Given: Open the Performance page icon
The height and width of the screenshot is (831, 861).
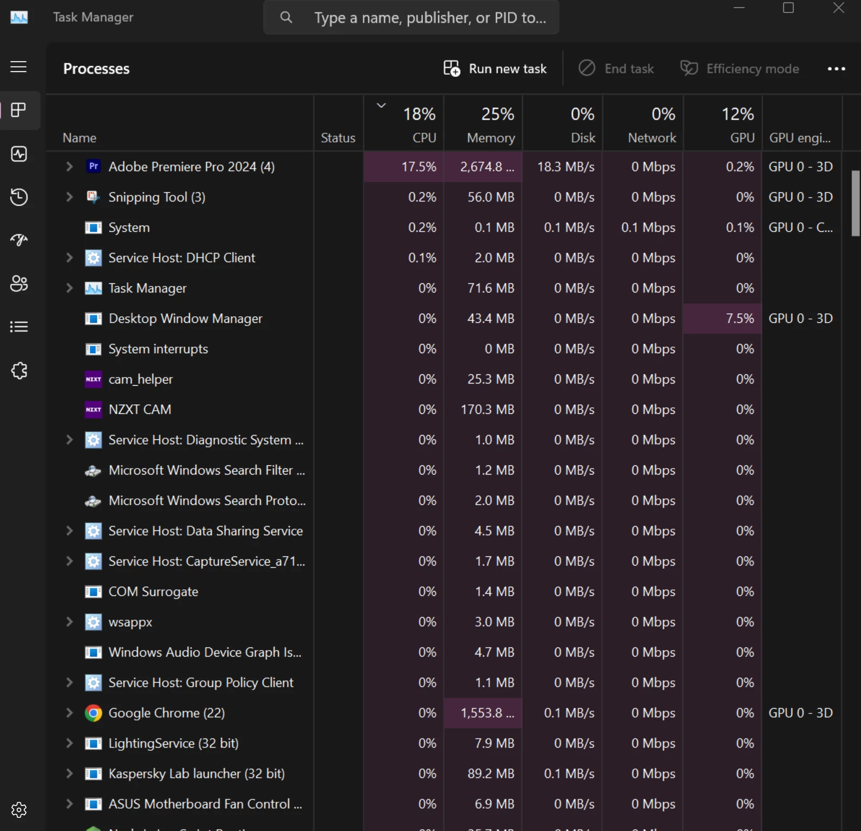Looking at the screenshot, I should coord(19,154).
